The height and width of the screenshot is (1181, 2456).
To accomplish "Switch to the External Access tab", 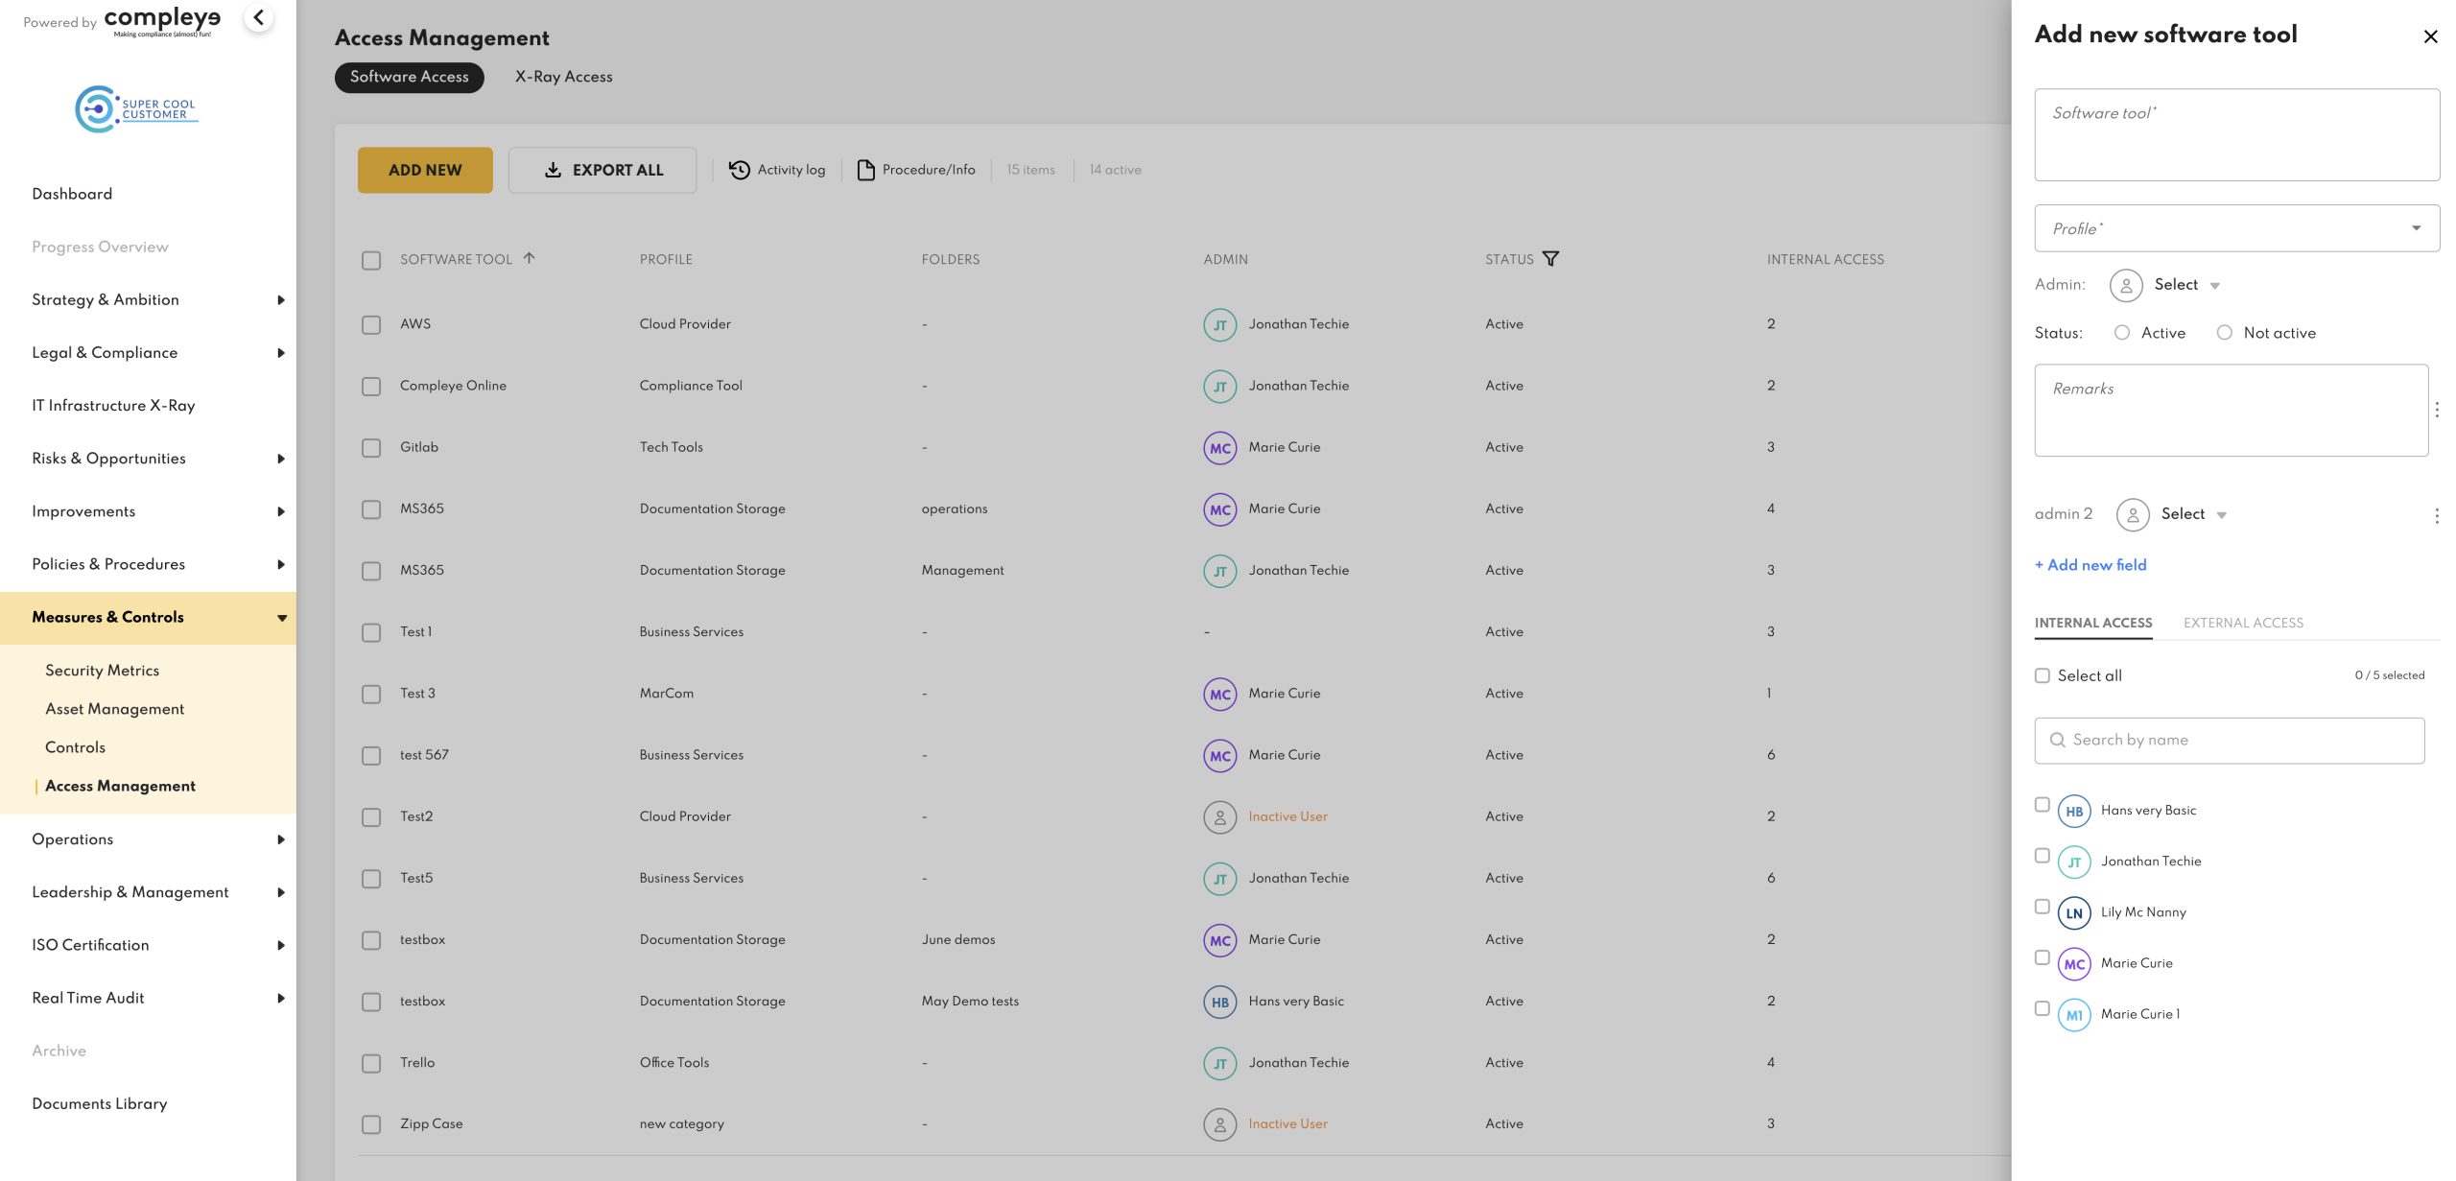I will 2243,624.
